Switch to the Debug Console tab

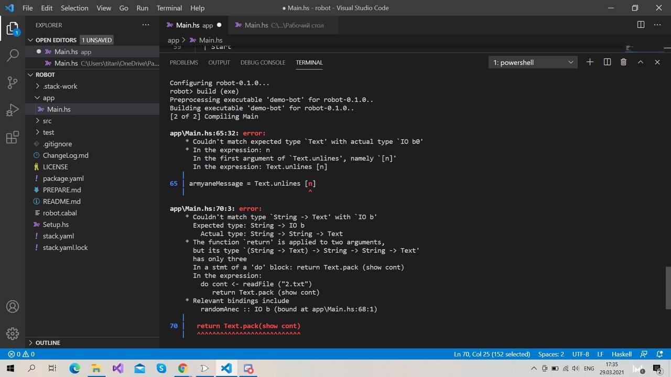[x=263, y=62]
